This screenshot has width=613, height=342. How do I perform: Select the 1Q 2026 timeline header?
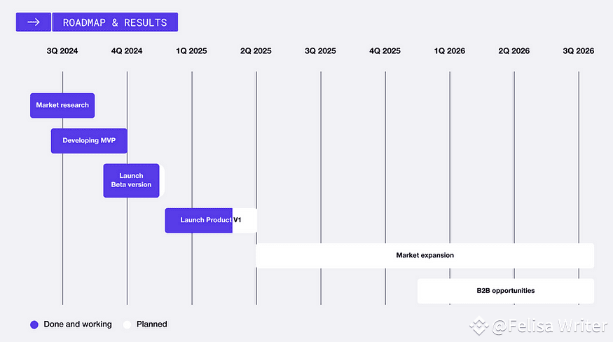pyautogui.click(x=449, y=51)
